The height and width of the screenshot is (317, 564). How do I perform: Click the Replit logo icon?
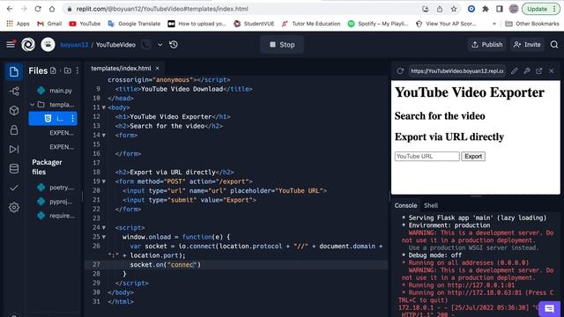pos(28,45)
